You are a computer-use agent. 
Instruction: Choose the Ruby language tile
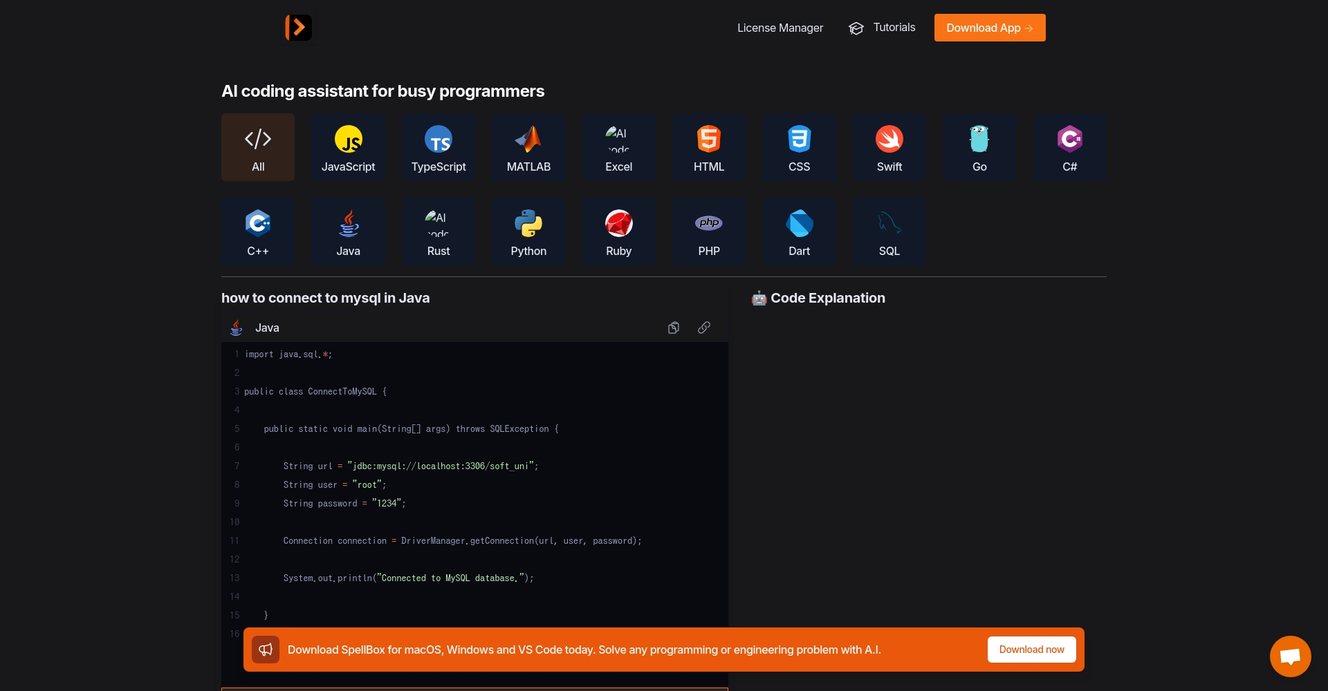click(618, 232)
